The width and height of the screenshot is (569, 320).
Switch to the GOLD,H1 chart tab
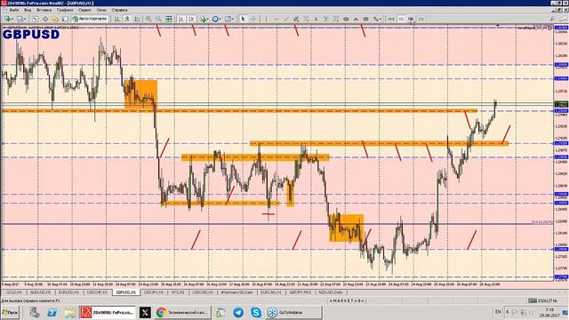click(14, 292)
